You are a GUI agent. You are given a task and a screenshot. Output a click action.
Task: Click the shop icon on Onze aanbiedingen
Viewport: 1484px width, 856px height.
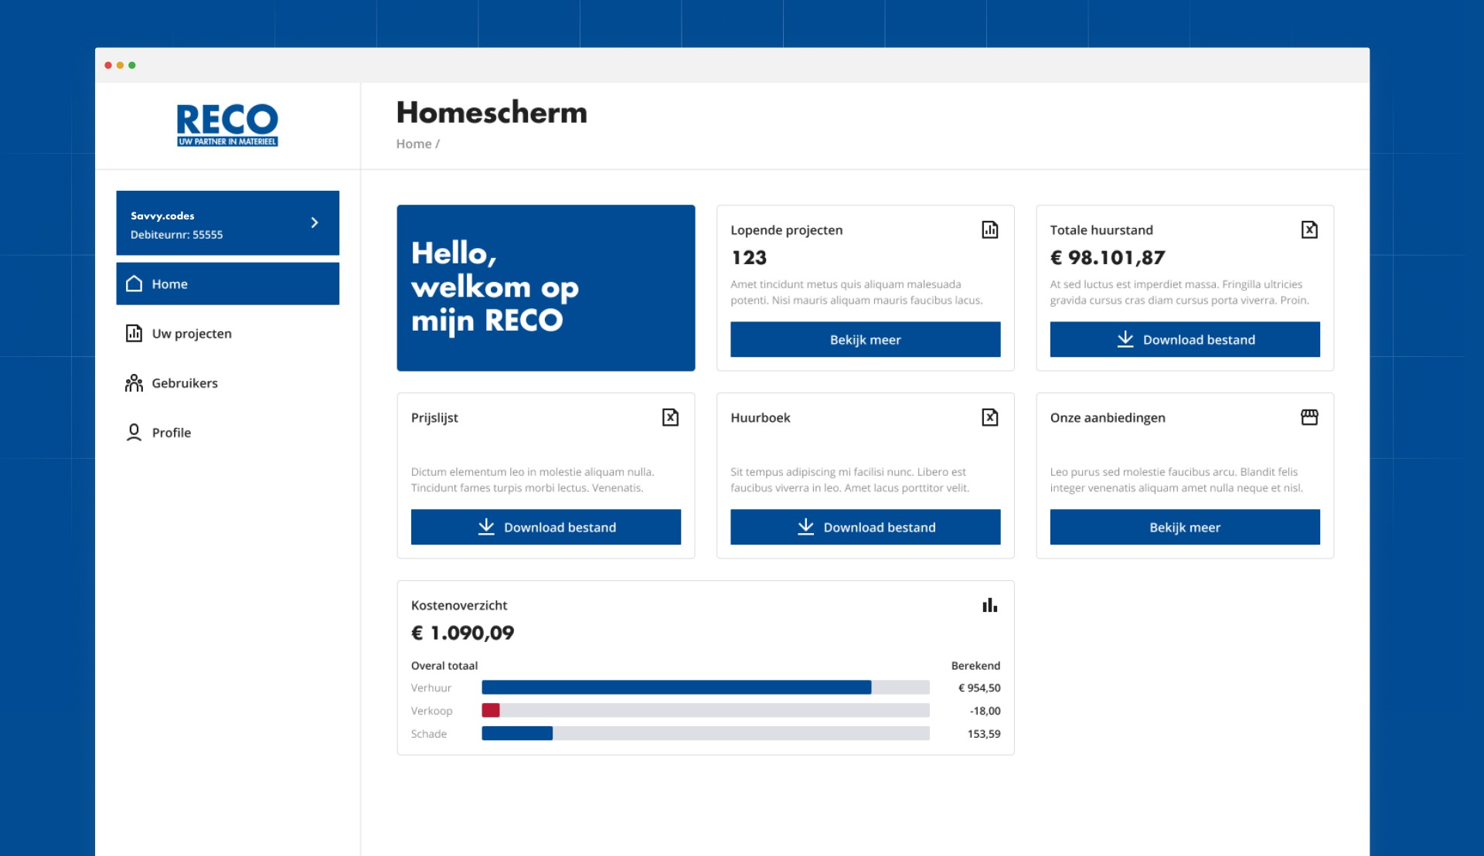(x=1309, y=417)
